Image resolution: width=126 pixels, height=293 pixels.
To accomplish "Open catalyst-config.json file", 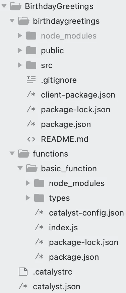I will tap(86, 213).
